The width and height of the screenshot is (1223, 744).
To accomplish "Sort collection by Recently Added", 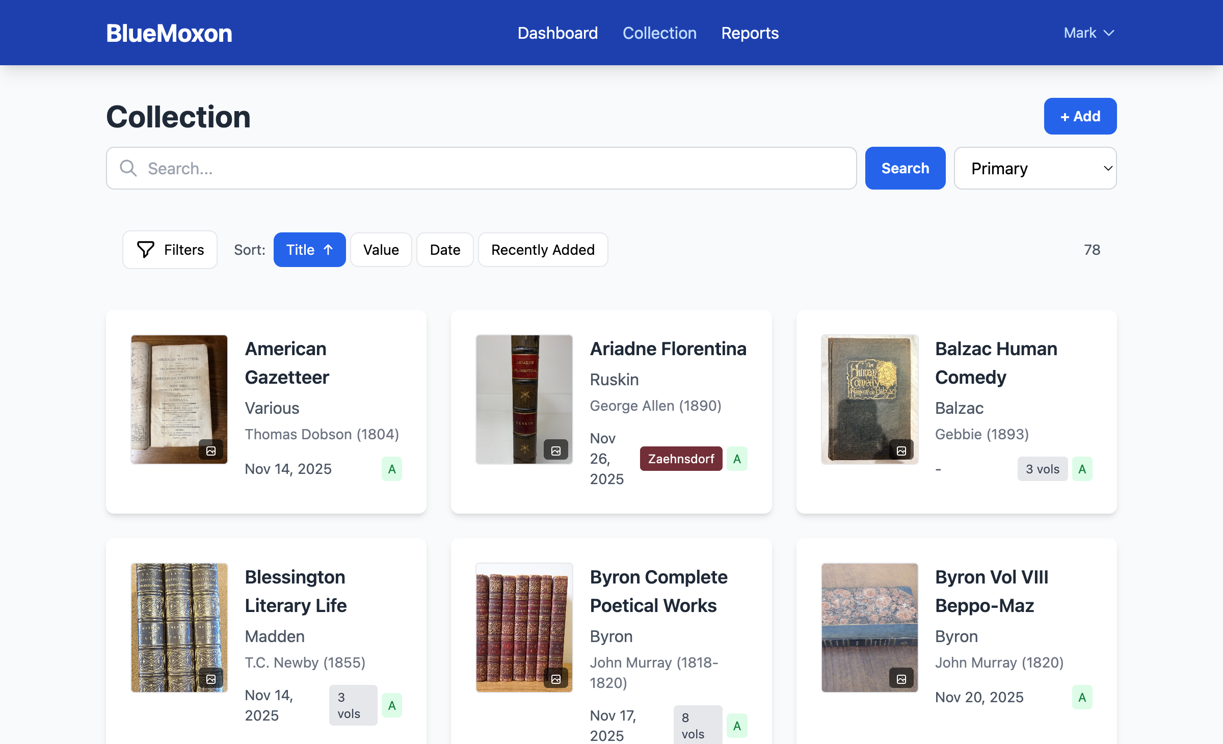I will (x=543, y=250).
